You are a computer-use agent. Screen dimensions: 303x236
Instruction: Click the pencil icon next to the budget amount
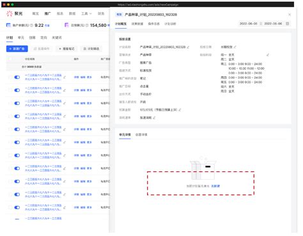(180, 110)
